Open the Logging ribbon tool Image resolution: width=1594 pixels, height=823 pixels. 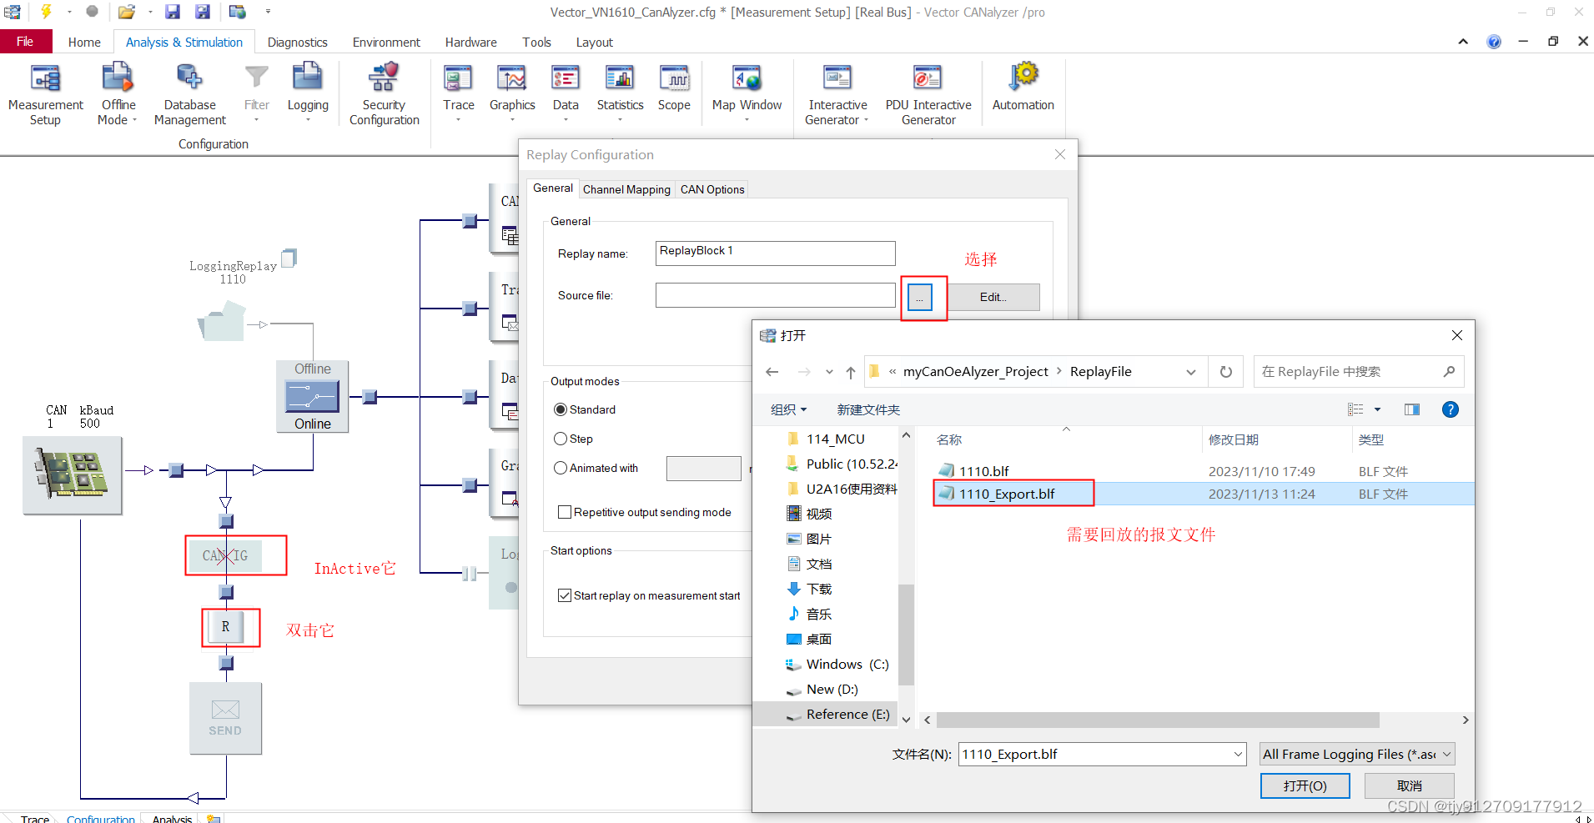pos(308,92)
